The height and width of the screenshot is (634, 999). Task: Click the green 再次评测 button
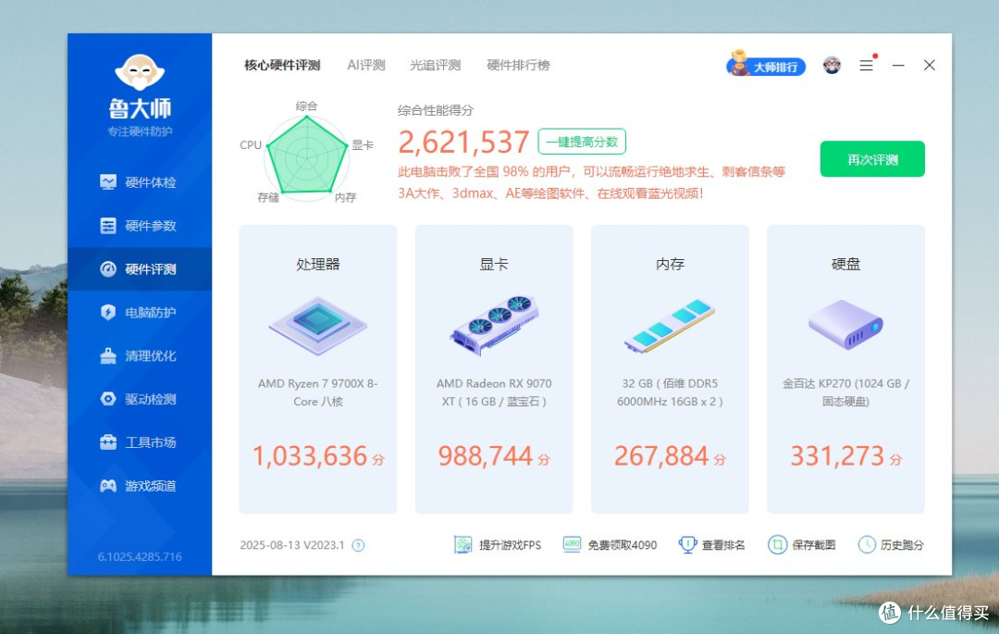click(872, 158)
